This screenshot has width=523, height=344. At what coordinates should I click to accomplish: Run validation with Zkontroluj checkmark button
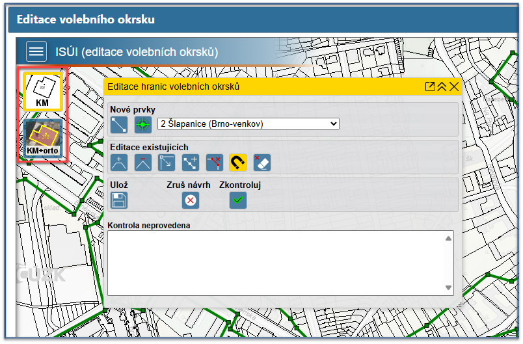(238, 200)
